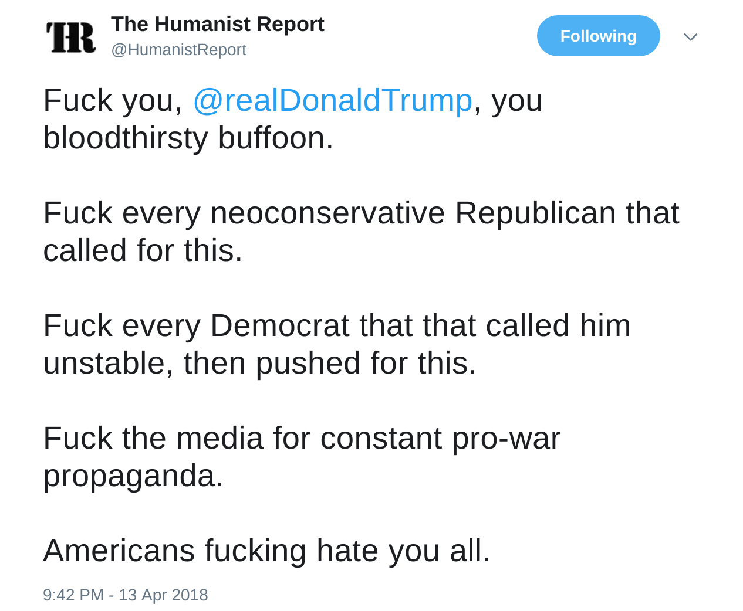Image resolution: width=743 pixels, height=611 pixels.
Task: Click the word "propaganda." in the tweet
Action: tap(133, 476)
